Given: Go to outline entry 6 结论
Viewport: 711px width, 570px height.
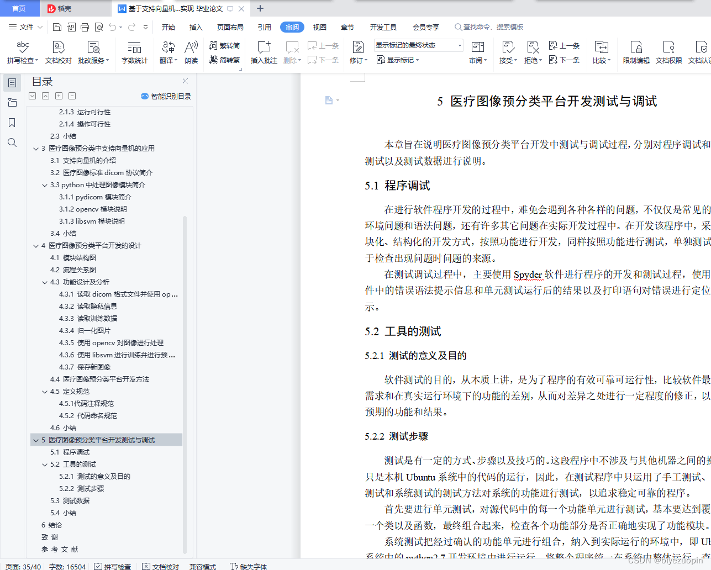Looking at the screenshot, I should pos(51,525).
